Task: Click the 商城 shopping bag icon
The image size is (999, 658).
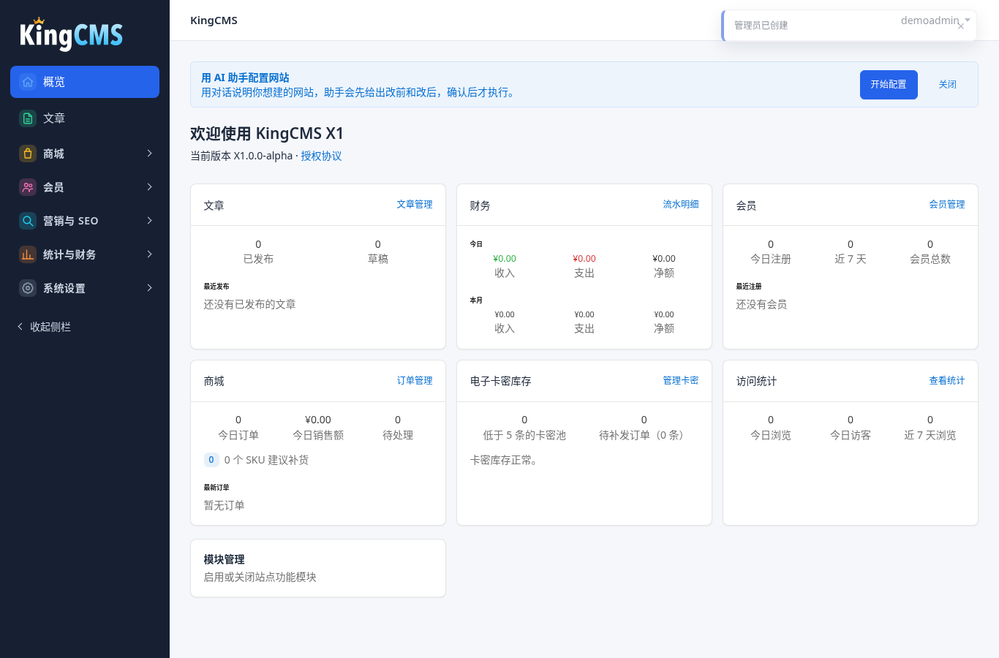Action: [x=28, y=154]
